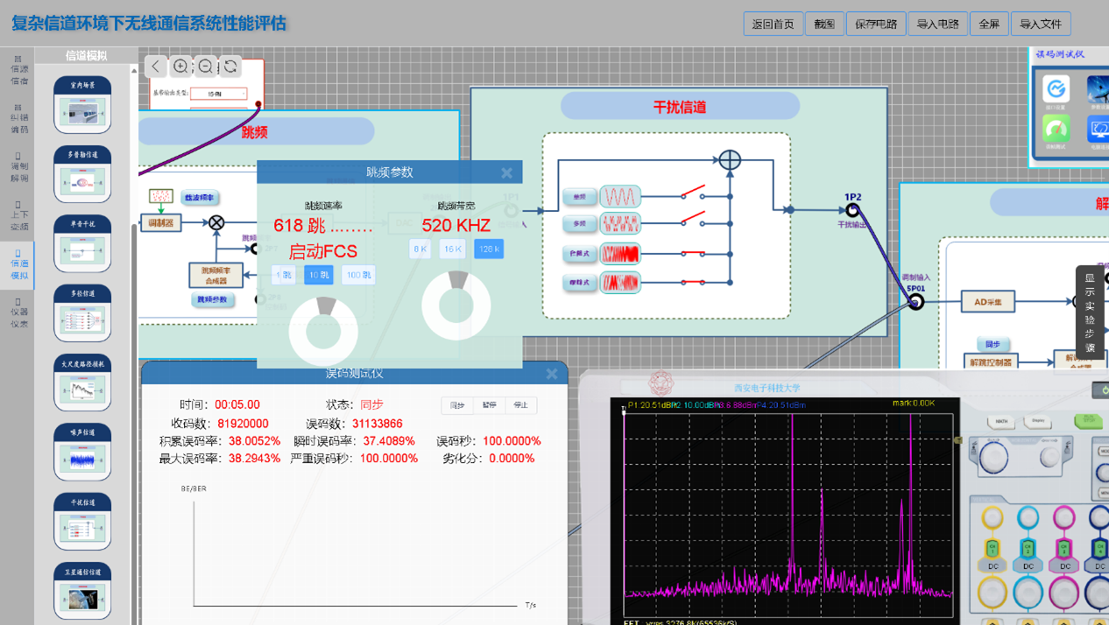Click the zoom-out magnifier icon
The width and height of the screenshot is (1109, 625).
206,67
